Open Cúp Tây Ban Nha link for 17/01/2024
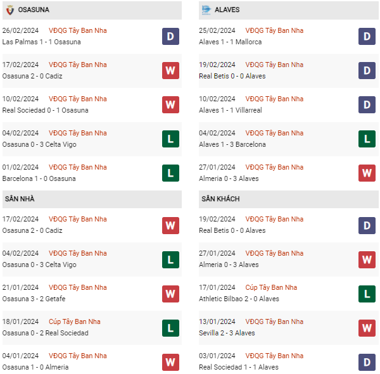 (271, 287)
